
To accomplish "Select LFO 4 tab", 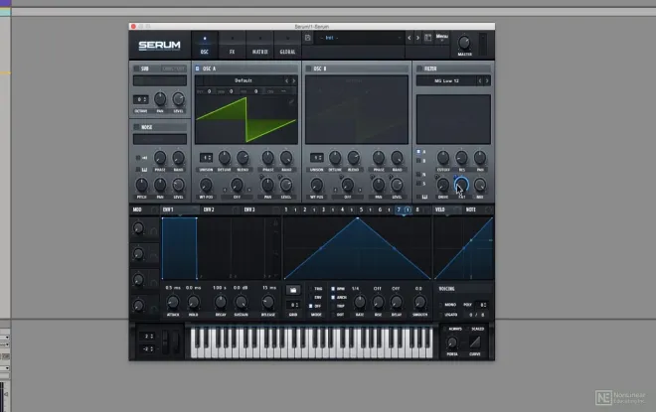I will pyautogui.click(x=342, y=209).
